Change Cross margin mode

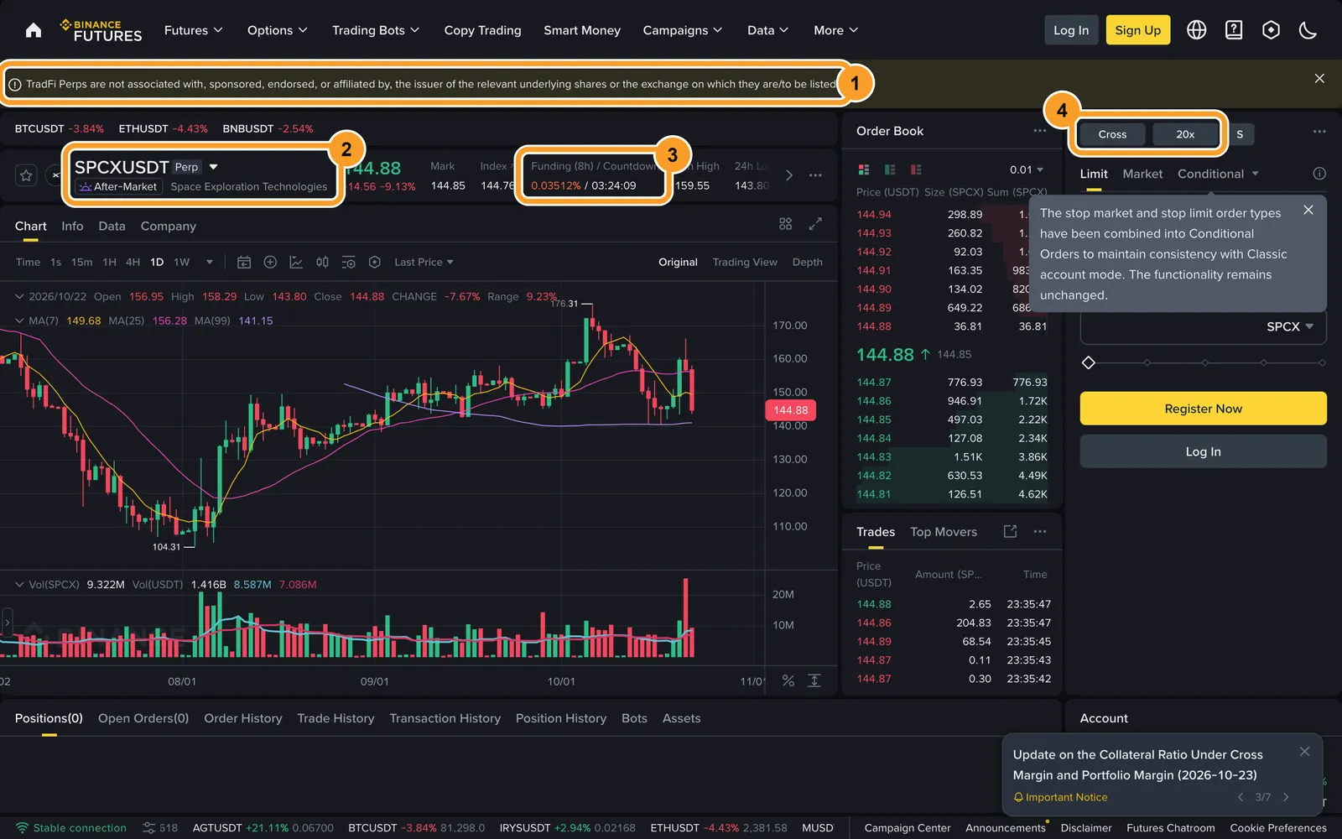(x=1112, y=134)
